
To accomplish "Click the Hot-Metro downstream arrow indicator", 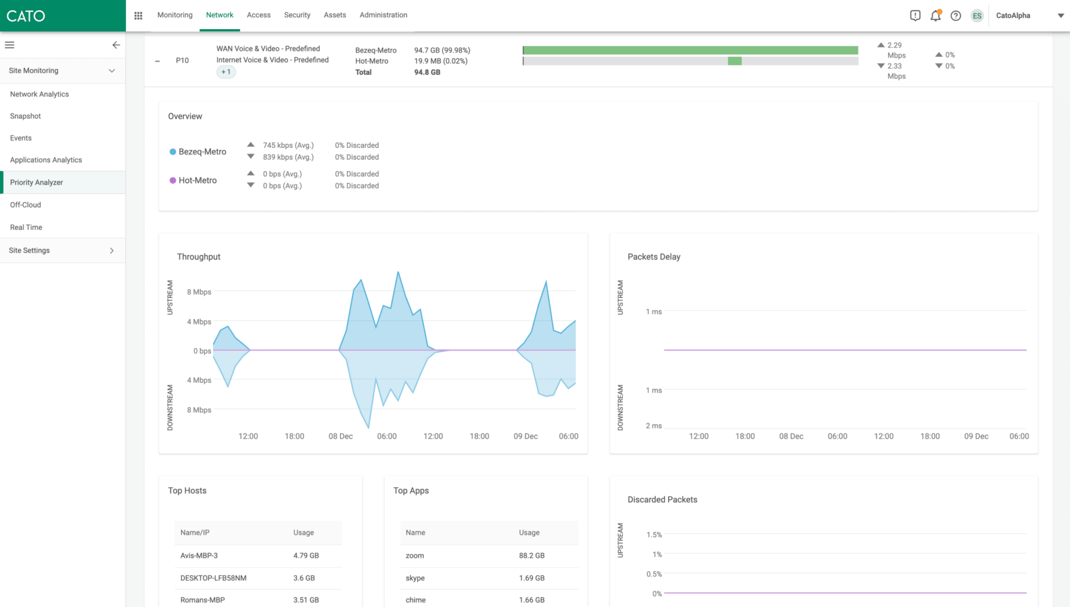I will [x=251, y=185].
